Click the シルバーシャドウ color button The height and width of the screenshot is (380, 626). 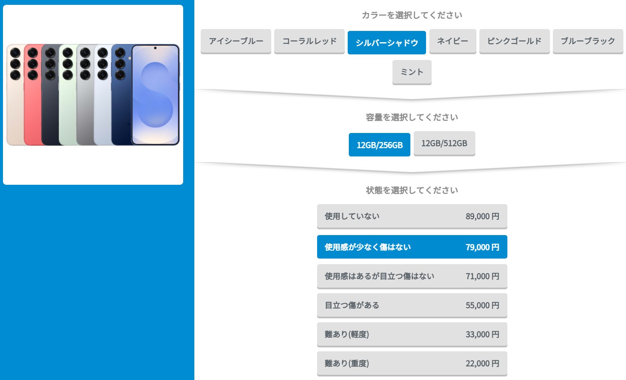click(386, 43)
